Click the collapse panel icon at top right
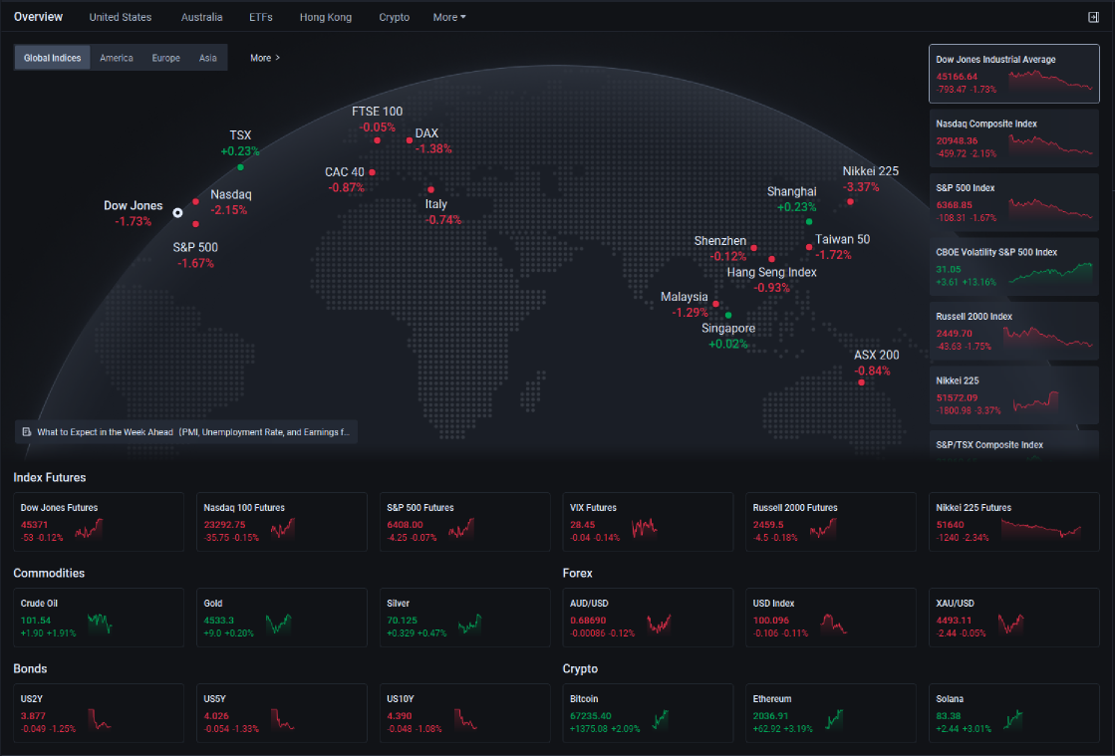Viewport: 1115px width, 756px height. point(1093,17)
